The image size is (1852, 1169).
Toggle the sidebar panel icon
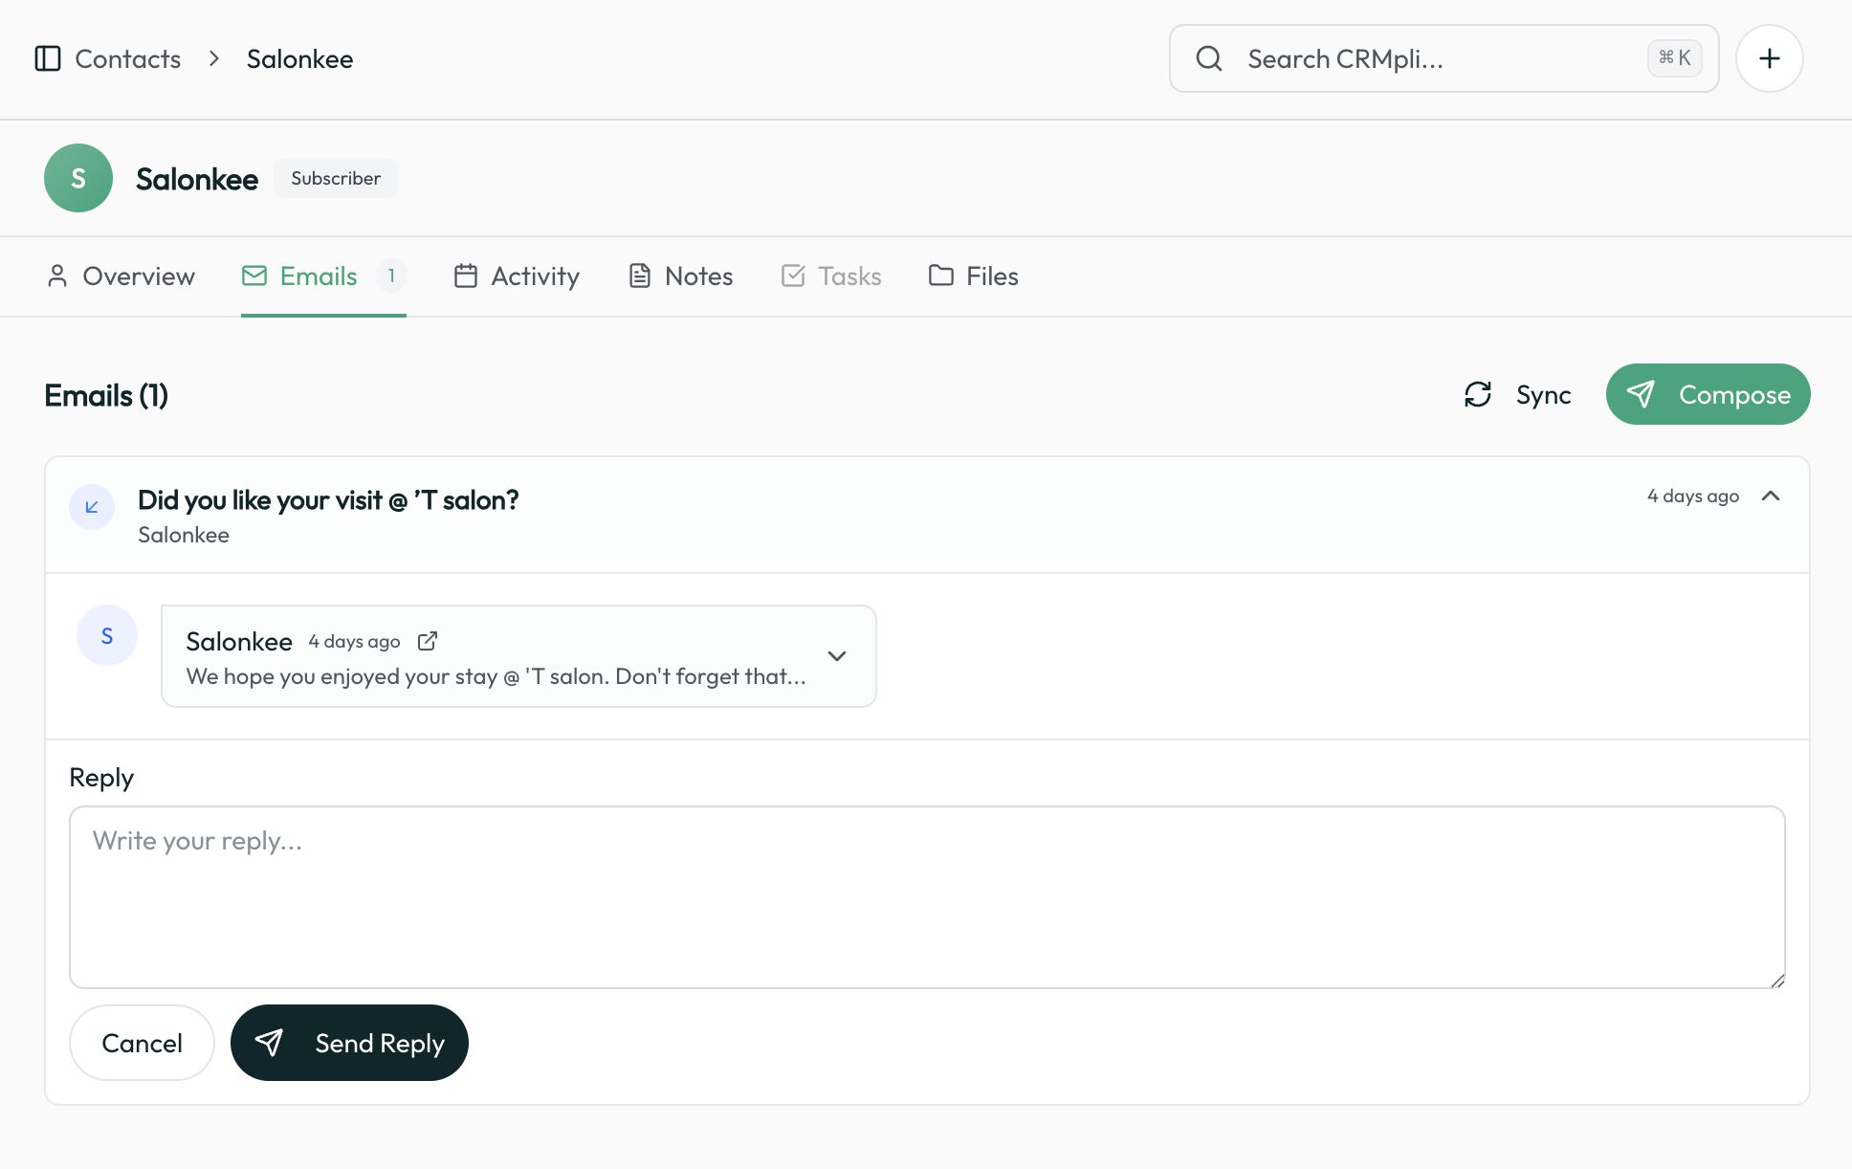coord(48,58)
